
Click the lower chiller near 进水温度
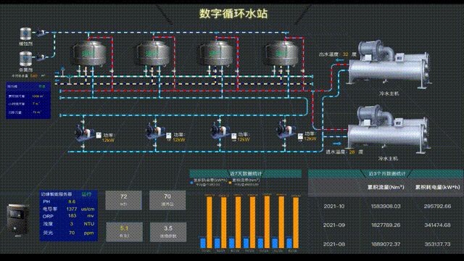(x=388, y=129)
